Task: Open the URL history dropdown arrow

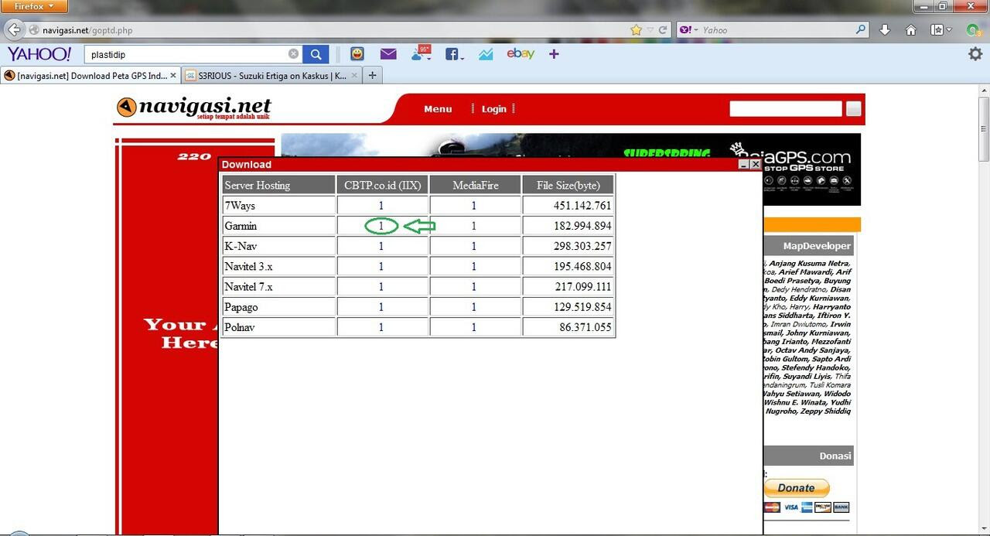Action: [650, 30]
